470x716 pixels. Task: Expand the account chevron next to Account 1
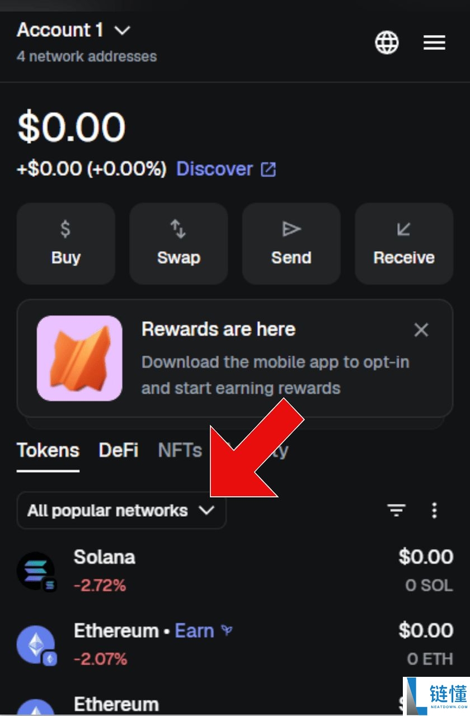(x=122, y=31)
